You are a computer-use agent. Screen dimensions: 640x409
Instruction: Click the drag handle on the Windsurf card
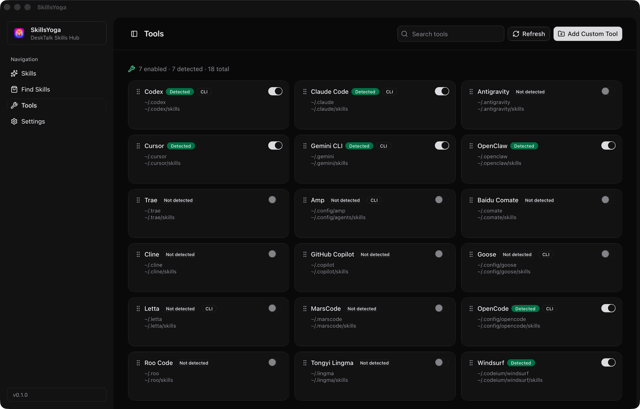470,363
